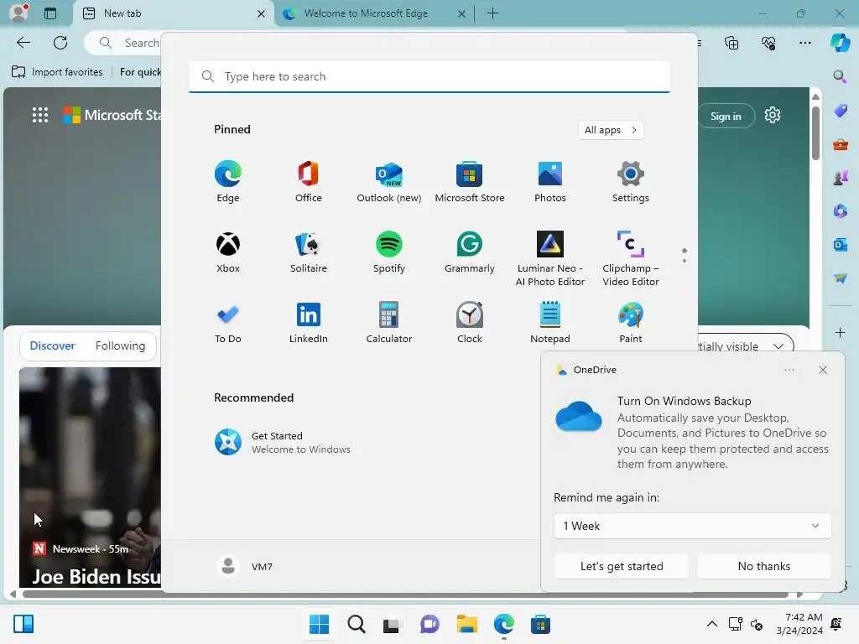859x644 pixels.
Task: Open taskbar Search icon
Action: point(356,624)
